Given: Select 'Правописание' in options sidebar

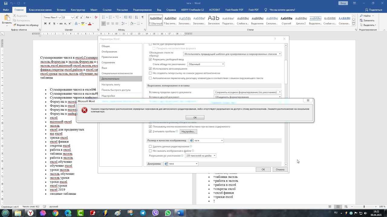Looking at the screenshot, I should point(110,57).
